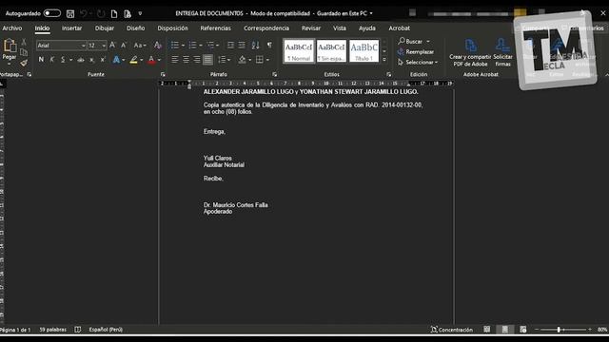Apply strikethrough formatting
The height and width of the screenshot is (342, 609).
81,60
